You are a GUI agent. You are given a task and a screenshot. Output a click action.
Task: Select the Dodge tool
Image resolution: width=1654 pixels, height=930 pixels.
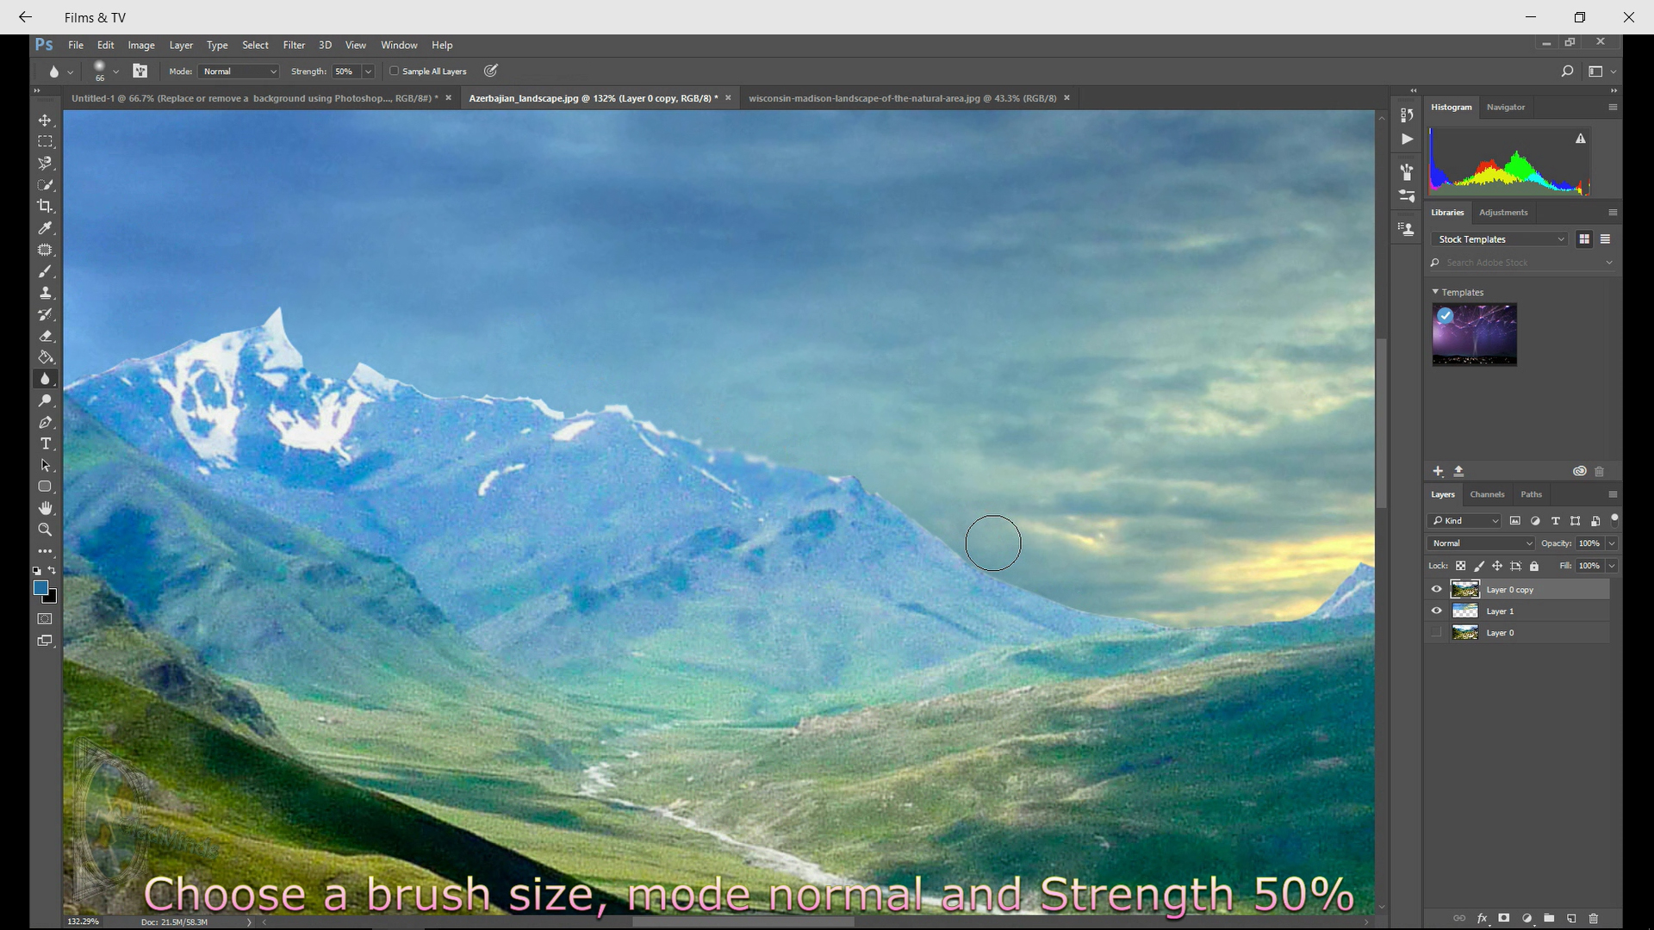pos(46,400)
